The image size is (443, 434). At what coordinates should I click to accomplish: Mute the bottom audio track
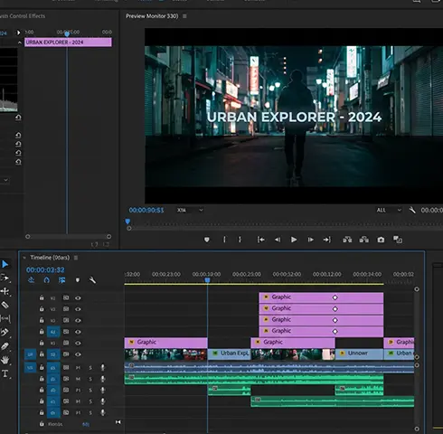coord(78,412)
